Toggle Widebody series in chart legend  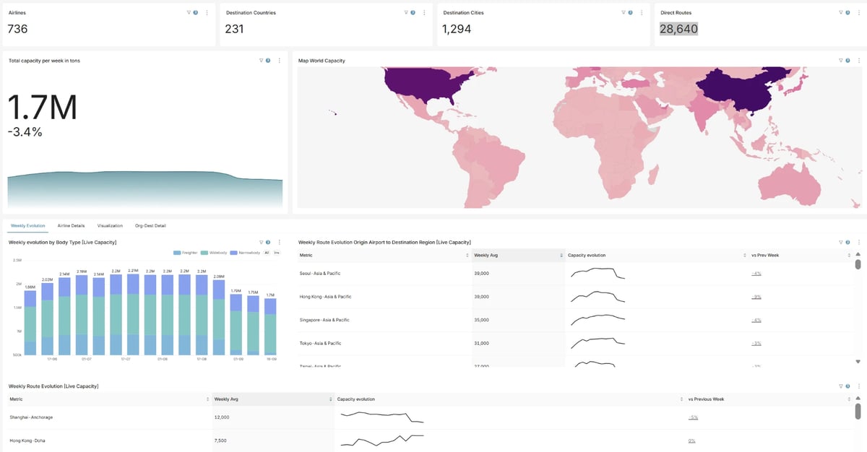pos(214,253)
